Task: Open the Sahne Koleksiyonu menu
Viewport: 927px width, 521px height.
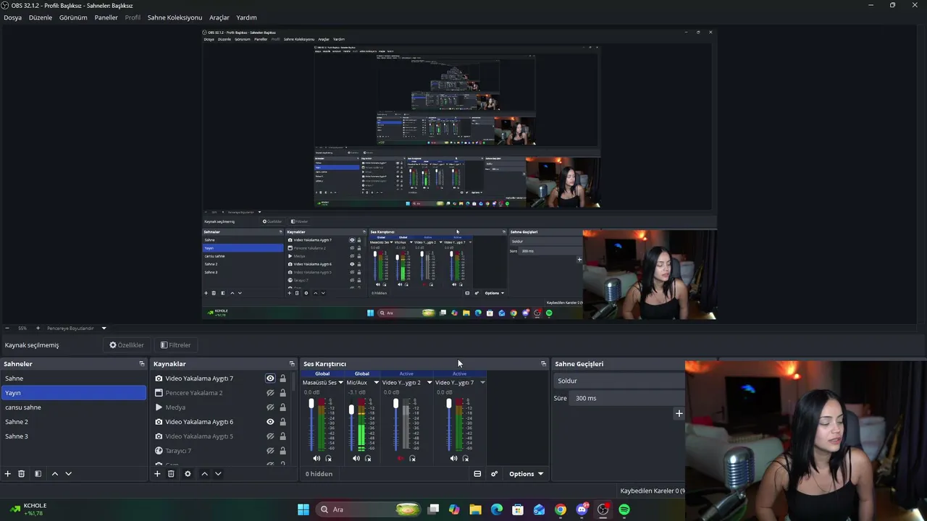Action: (x=175, y=17)
